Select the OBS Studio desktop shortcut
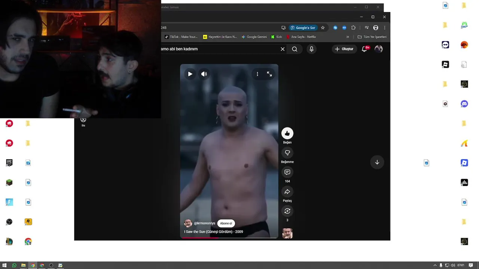479x269 pixels. point(9,222)
